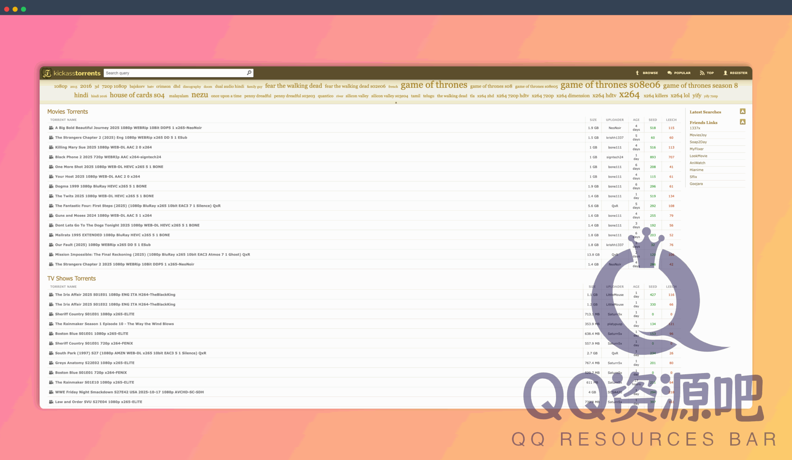Click the kickasstorrents logo icon

pos(47,73)
